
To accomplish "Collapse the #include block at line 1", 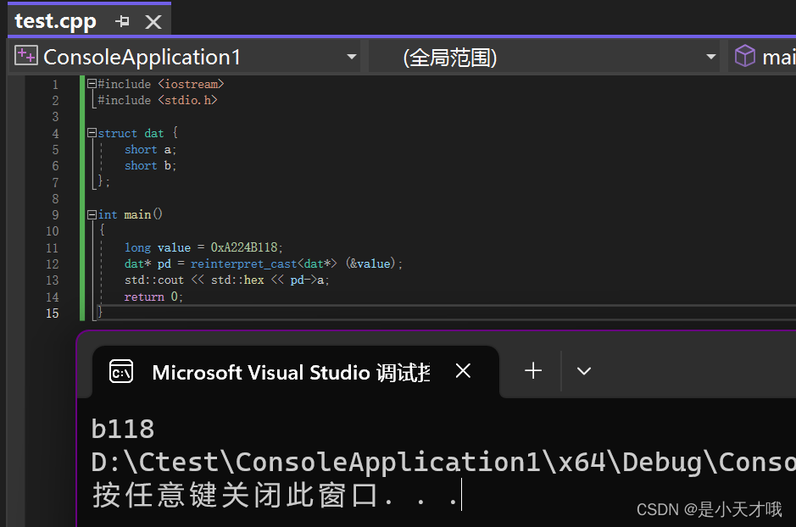I will 91,83.
